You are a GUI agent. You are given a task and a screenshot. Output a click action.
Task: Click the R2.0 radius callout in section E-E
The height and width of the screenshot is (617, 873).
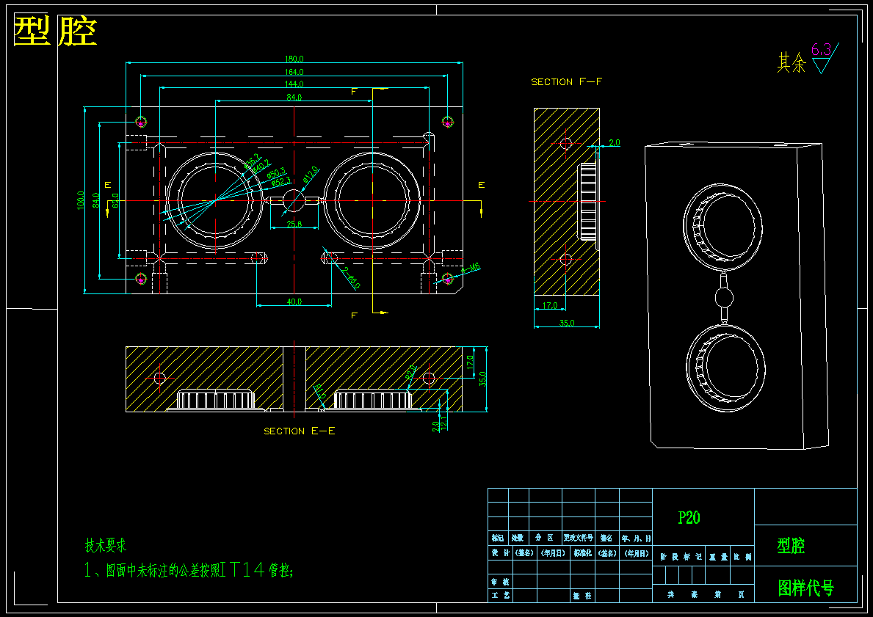(411, 372)
